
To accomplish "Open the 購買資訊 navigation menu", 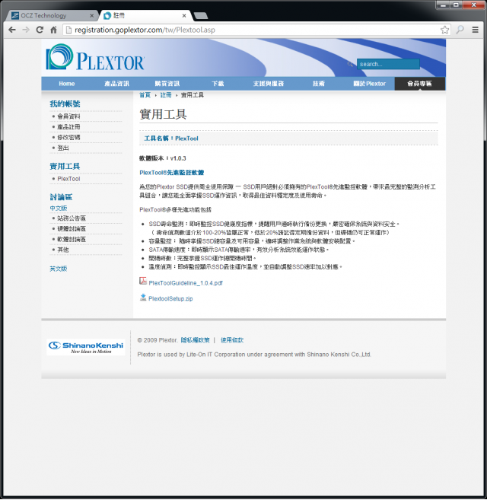I will 167,84.
